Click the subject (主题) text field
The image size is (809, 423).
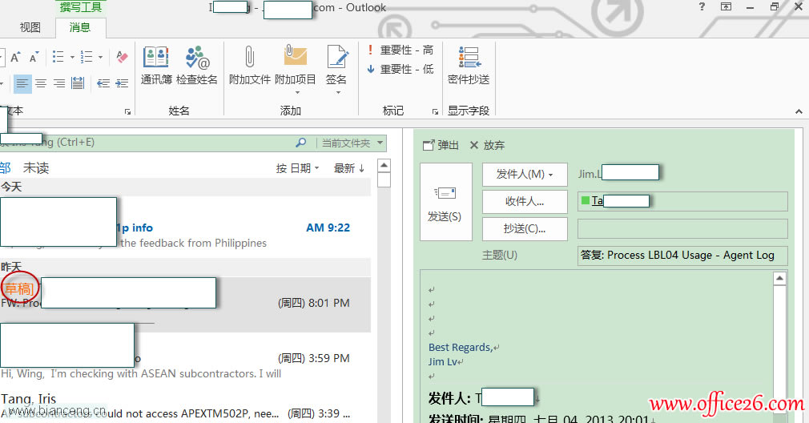tap(682, 255)
